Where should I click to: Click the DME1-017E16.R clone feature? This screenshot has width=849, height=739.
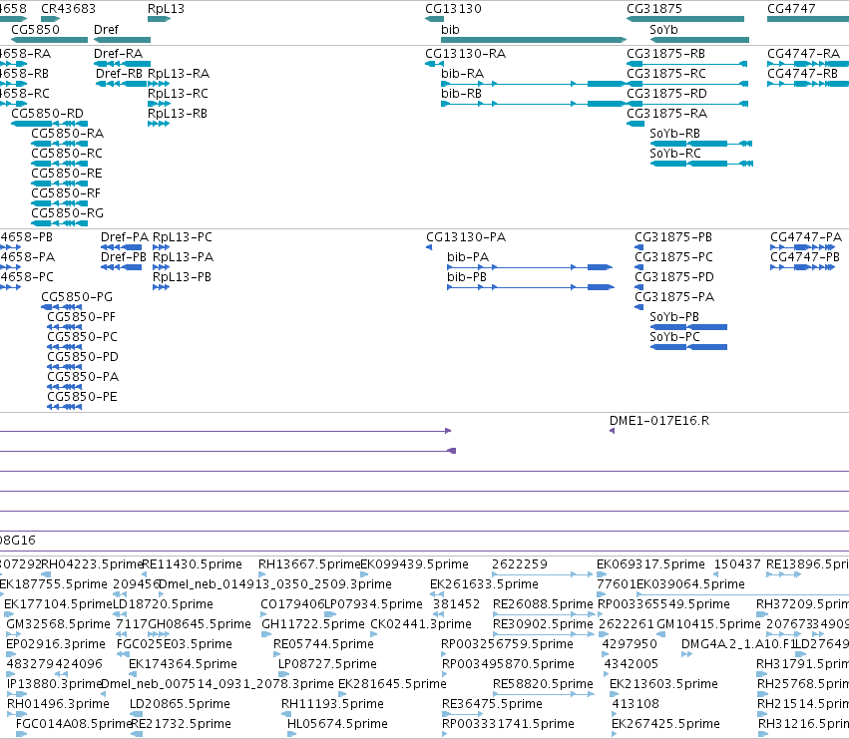612,431
